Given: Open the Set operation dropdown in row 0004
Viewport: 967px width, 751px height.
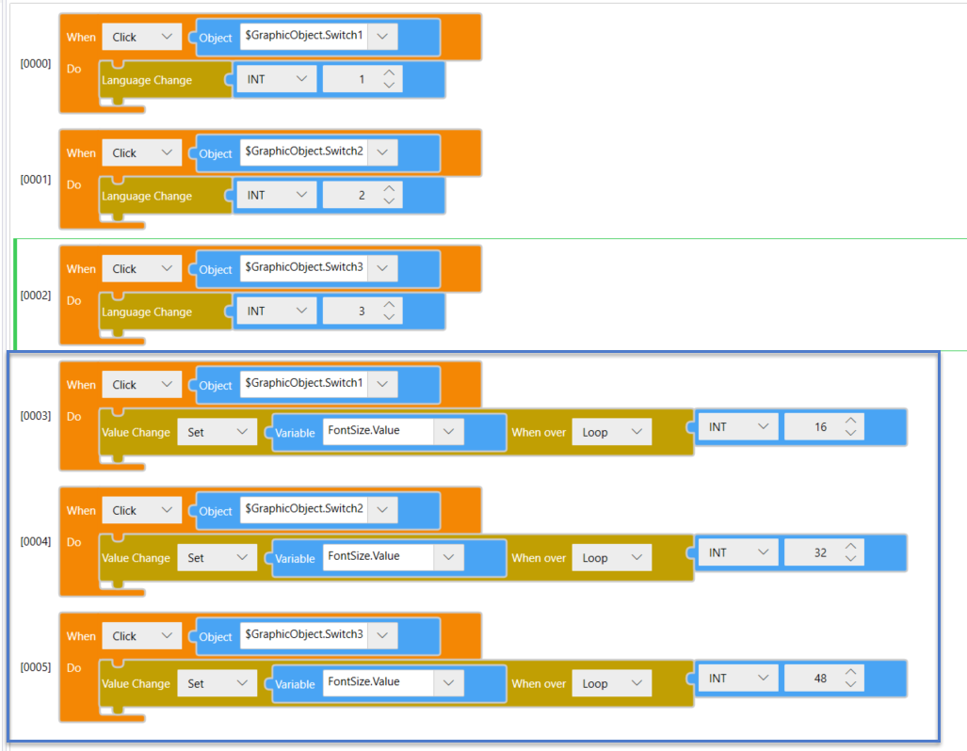Looking at the screenshot, I should [x=218, y=558].
